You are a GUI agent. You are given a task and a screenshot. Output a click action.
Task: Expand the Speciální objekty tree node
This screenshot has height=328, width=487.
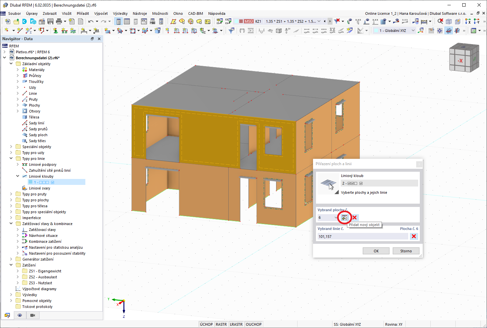(x=11, y=147)
